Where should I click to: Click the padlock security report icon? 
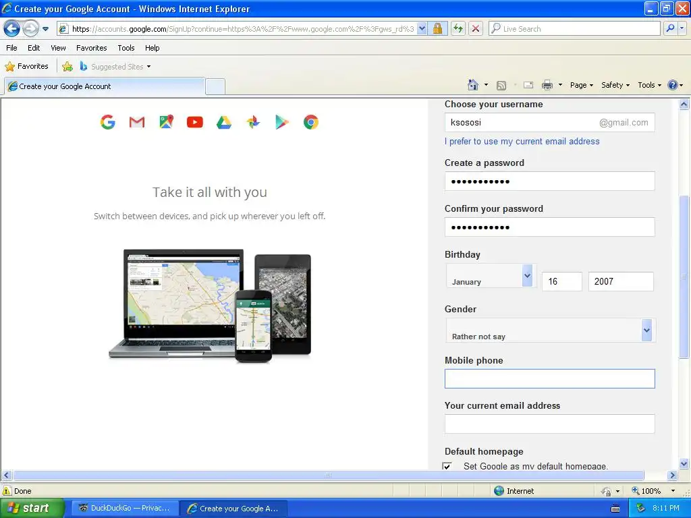[x=437, y=29]
